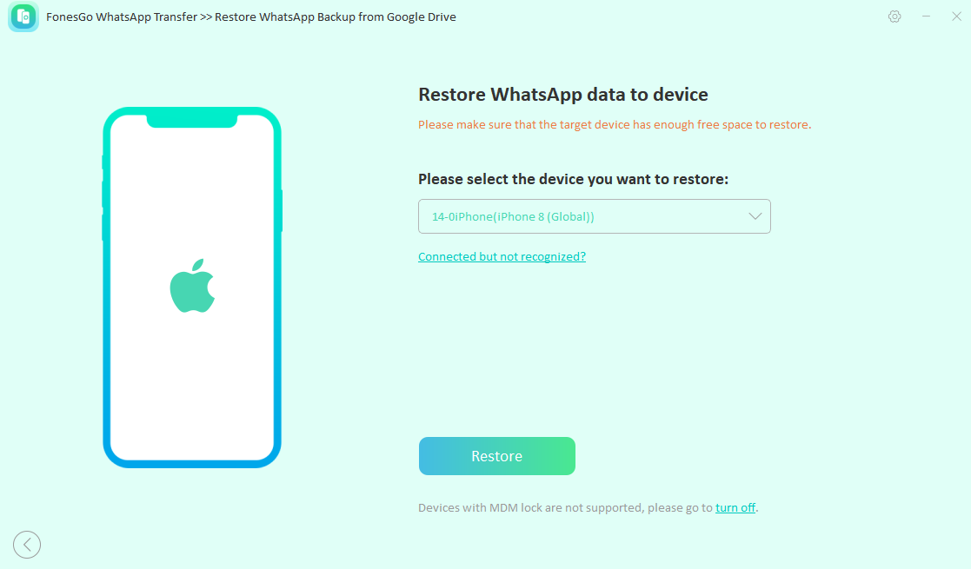Click the 'Restore WhatsApp data to device' heading
This screenshot has height=569, width=971.
point(563,95)
